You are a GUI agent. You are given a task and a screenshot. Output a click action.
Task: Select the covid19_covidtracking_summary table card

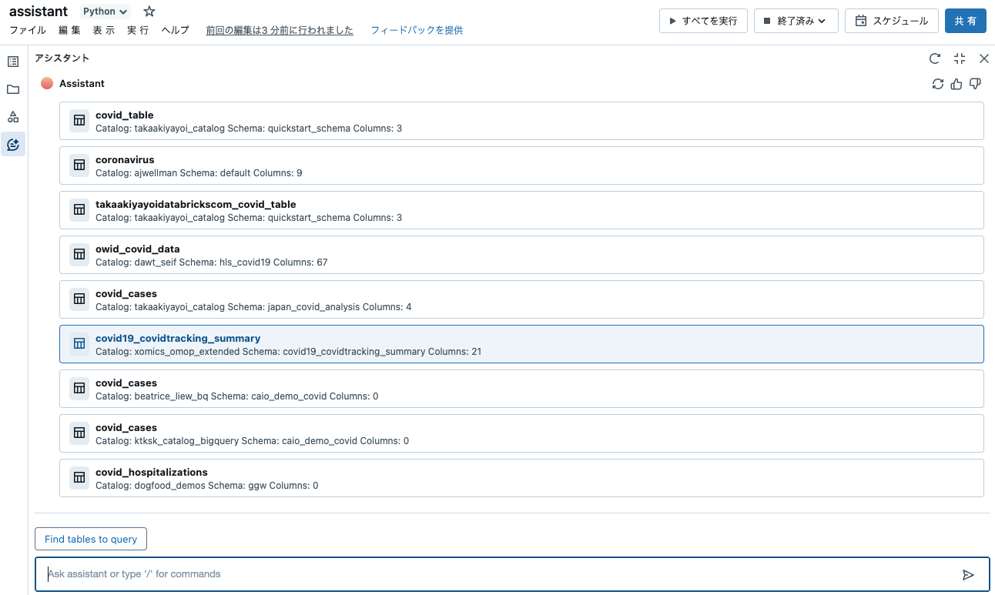click(x=521, y=344)
